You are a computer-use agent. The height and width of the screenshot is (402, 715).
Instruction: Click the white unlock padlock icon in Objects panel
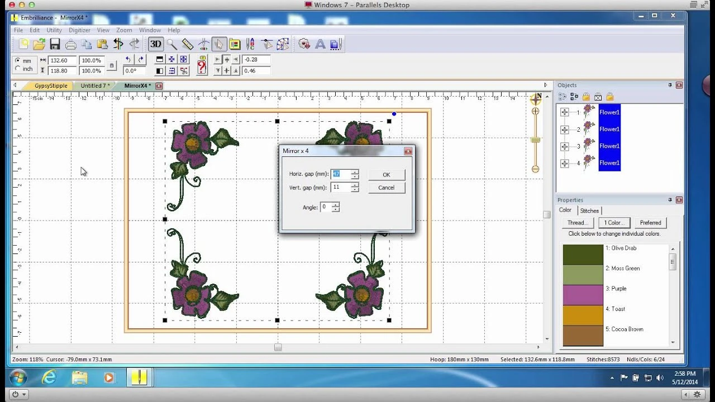[x=598, y=97]
